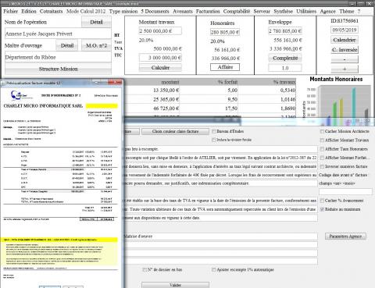Open the ? help menu
Viewport: 375px width, 288px height.
pyautogui.click(x=359, y=11)
